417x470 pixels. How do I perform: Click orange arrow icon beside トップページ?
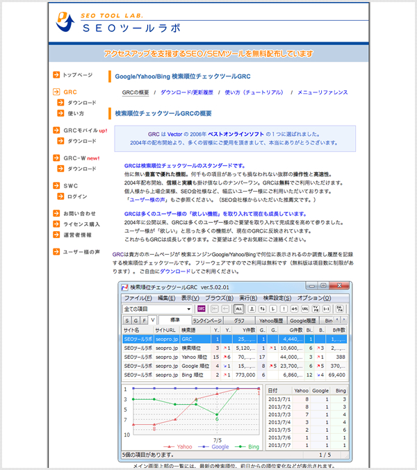point(56,75)
